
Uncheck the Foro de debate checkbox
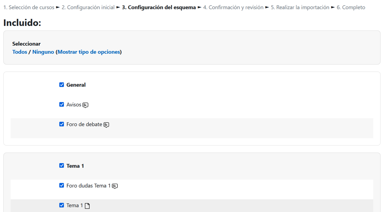pos(62,124)
